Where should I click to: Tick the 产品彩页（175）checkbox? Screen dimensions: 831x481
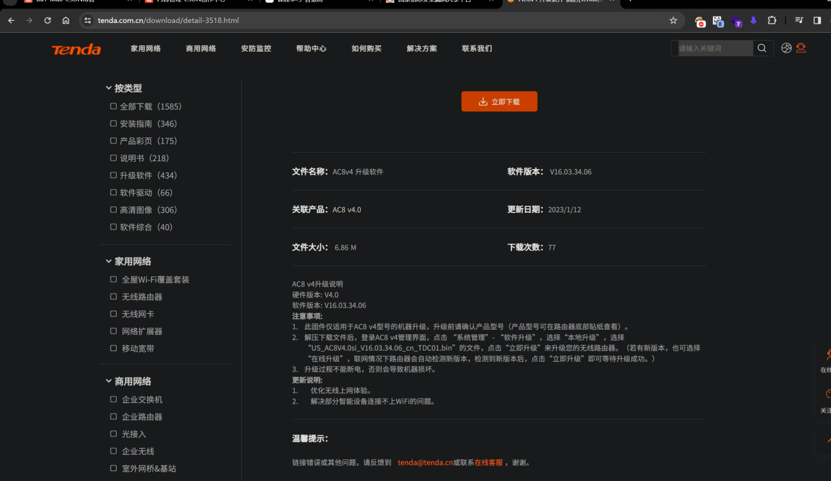(x=113, y=141)
